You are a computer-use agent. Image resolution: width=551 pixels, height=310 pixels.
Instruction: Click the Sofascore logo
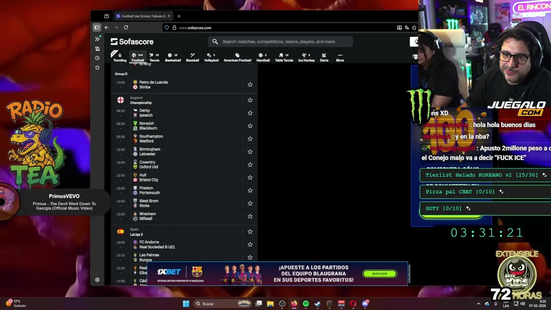pos(132,42)
